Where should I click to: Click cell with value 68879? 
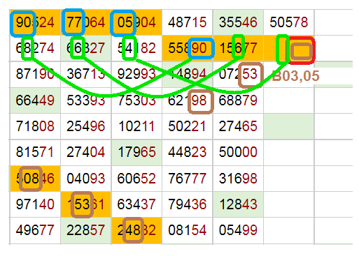pos(238,100)
